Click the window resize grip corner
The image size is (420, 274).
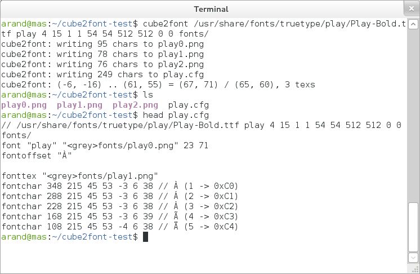tap(416, 269)
